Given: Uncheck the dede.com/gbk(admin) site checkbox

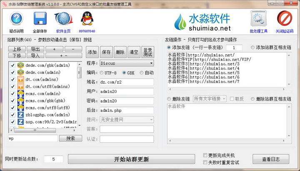Looking at the screenshot, I should pyautogui.click(x=12, y=65).
